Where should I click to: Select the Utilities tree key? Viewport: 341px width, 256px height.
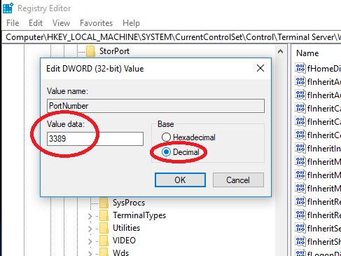(126, 228)
